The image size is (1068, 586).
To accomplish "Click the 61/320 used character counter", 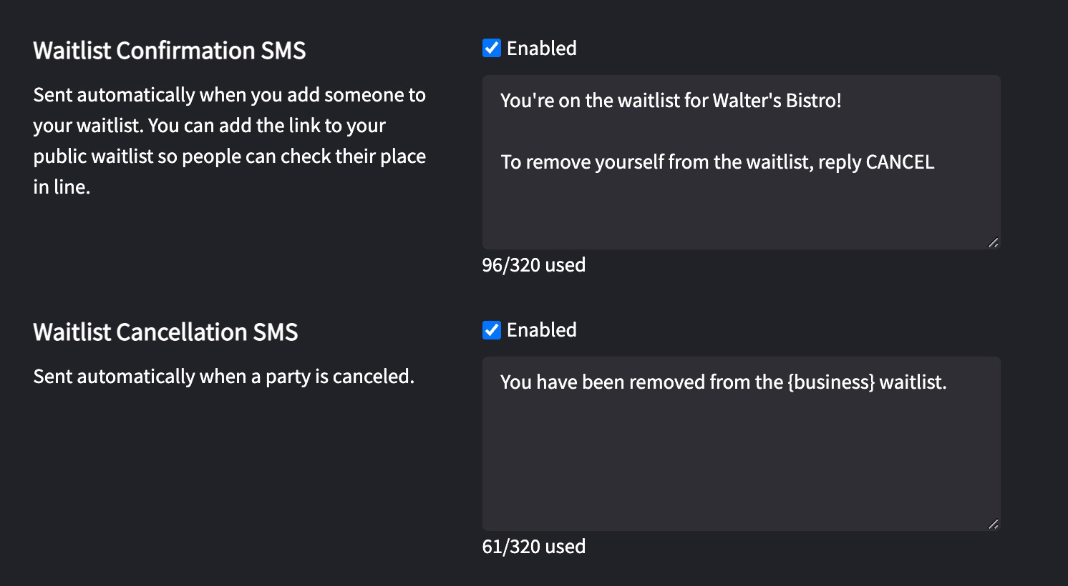I will 534,547.
